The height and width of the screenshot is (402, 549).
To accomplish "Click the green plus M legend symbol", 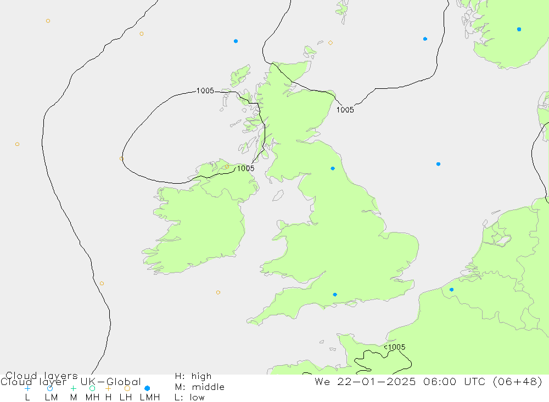I will 73,388.
